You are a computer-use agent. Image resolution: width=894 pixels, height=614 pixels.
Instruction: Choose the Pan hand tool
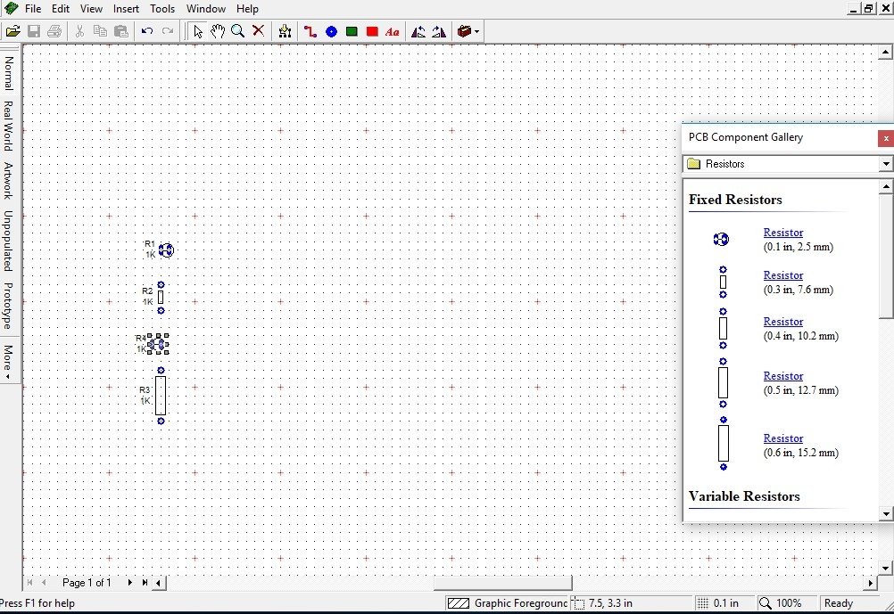tap(217, 31)
